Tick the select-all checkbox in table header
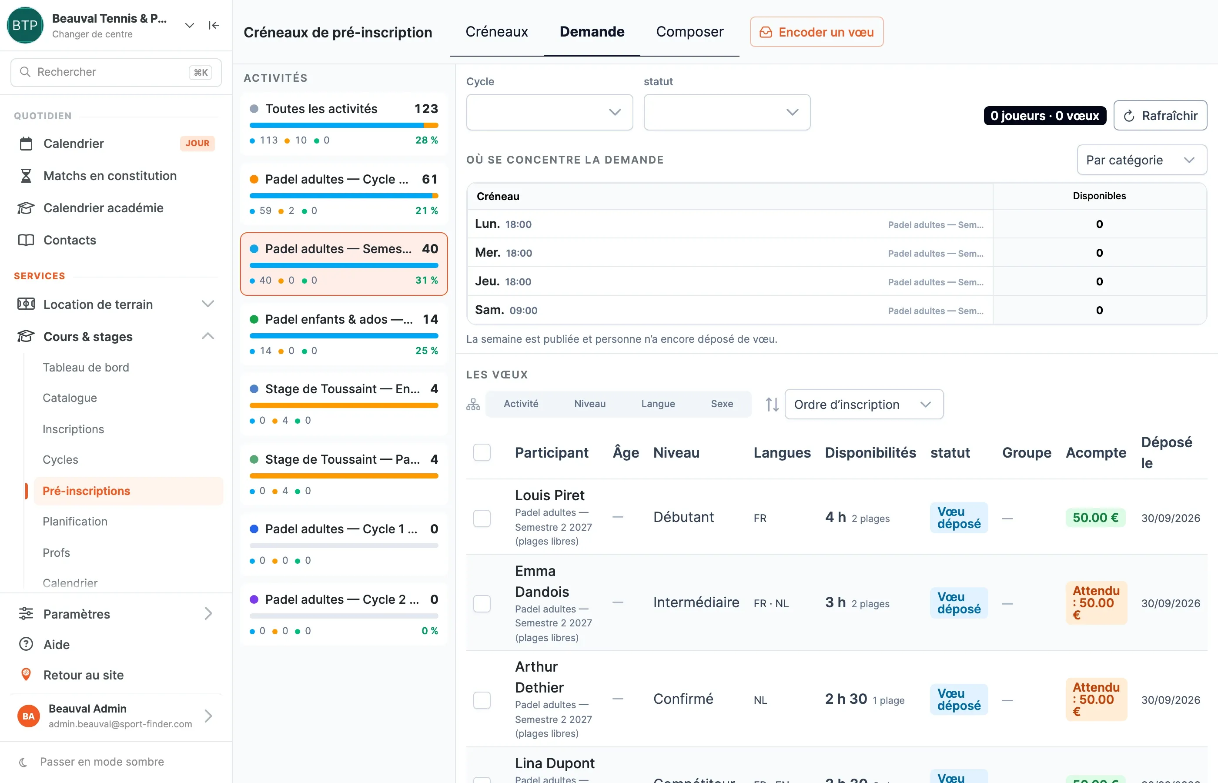The width and height of the screenshot is (1218, 783). pyautogui.click(x=482, y=452)
